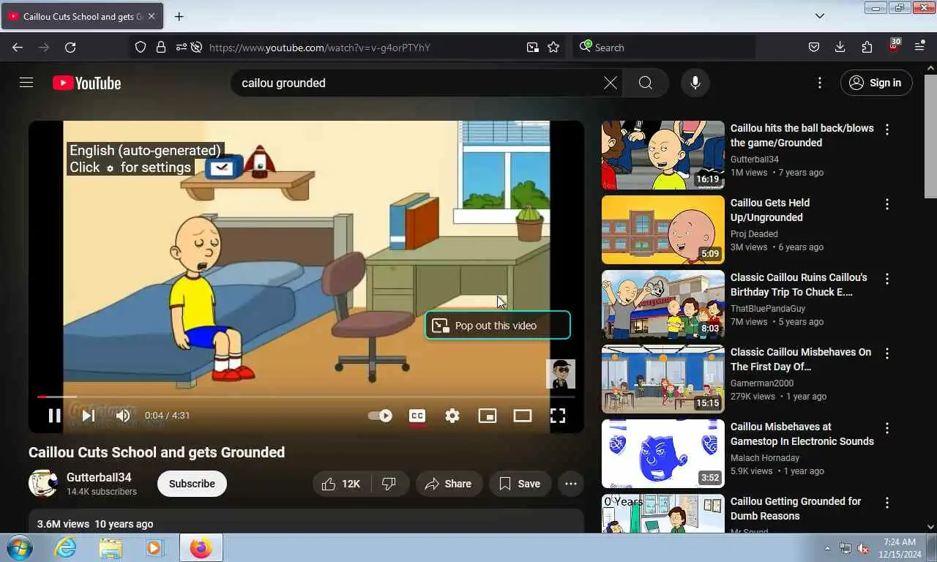Enter full screen mode
Screen dimensions: 937x562
[x=558, y=416]
